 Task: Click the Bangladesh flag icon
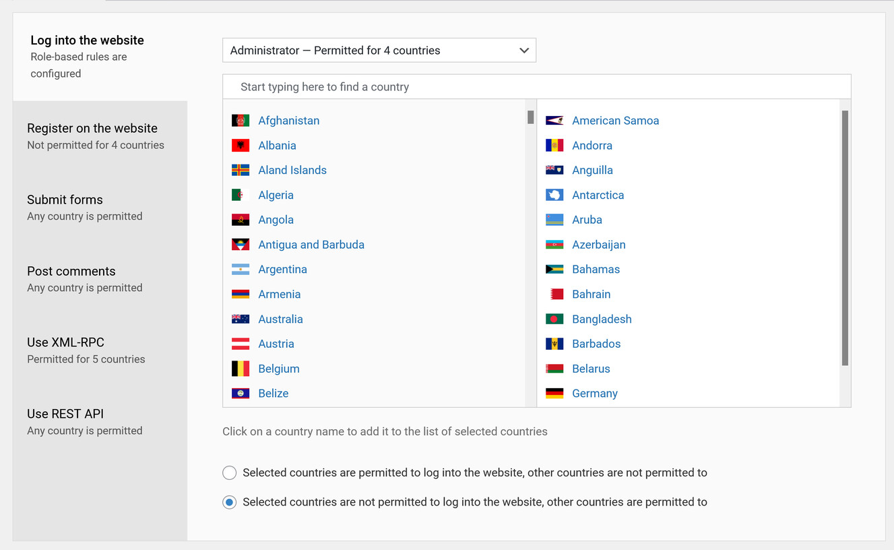[554, 319]
